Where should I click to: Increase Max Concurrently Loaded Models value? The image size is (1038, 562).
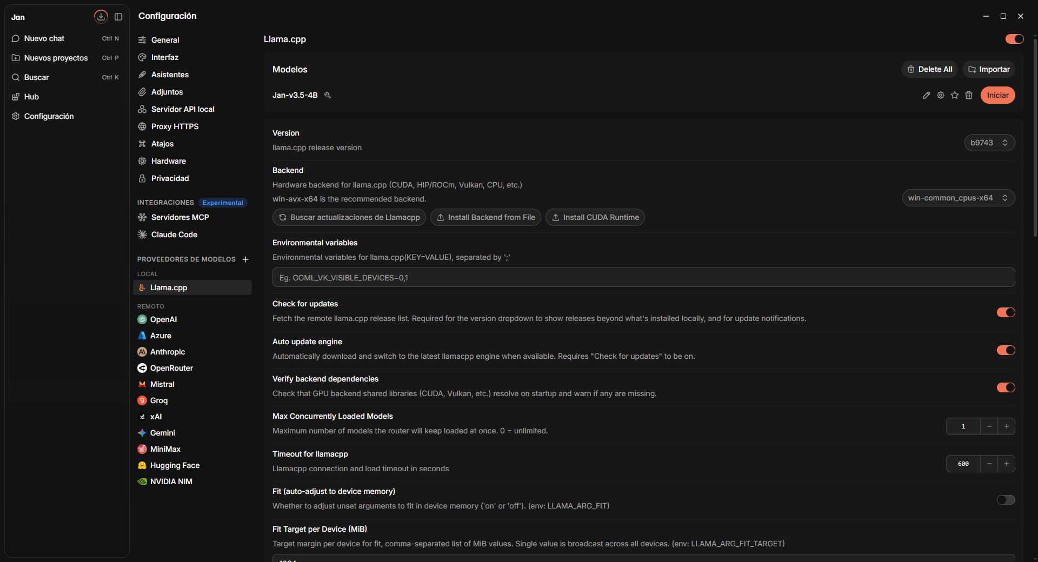(1006, 426)
